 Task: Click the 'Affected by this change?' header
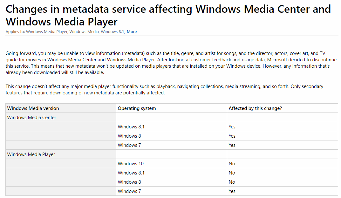coord(255,108)
